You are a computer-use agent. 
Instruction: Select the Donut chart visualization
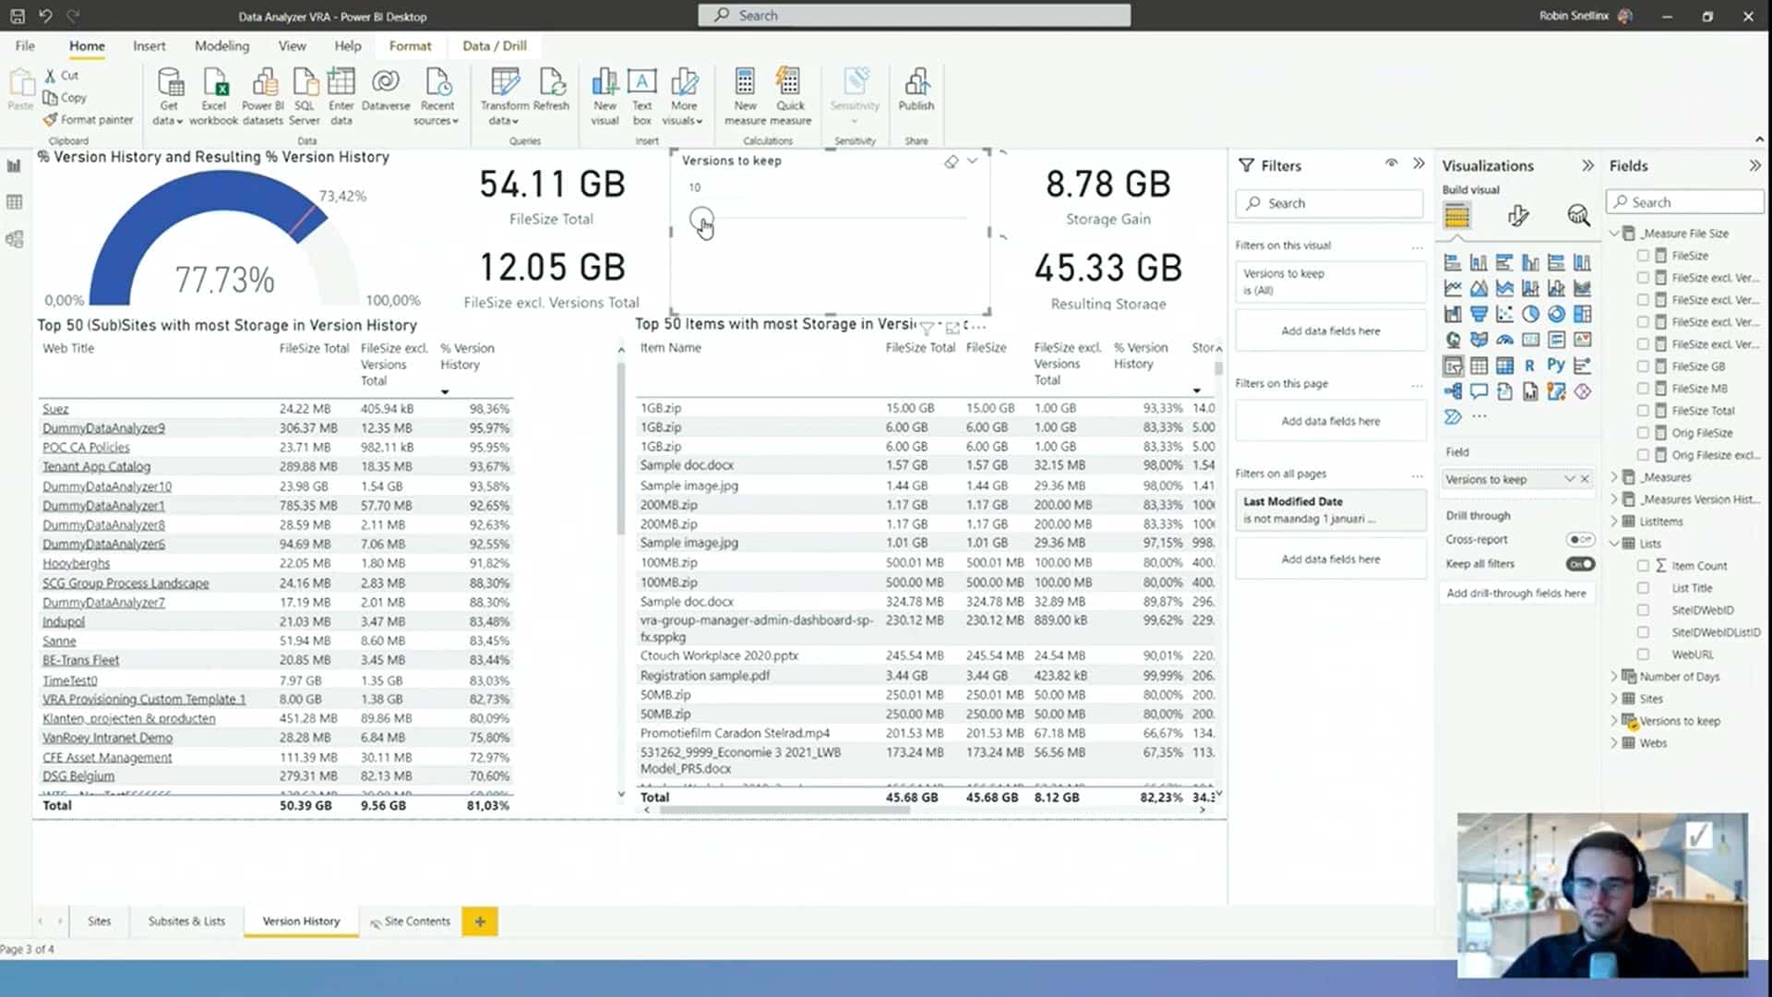[x=1556, y=314]
